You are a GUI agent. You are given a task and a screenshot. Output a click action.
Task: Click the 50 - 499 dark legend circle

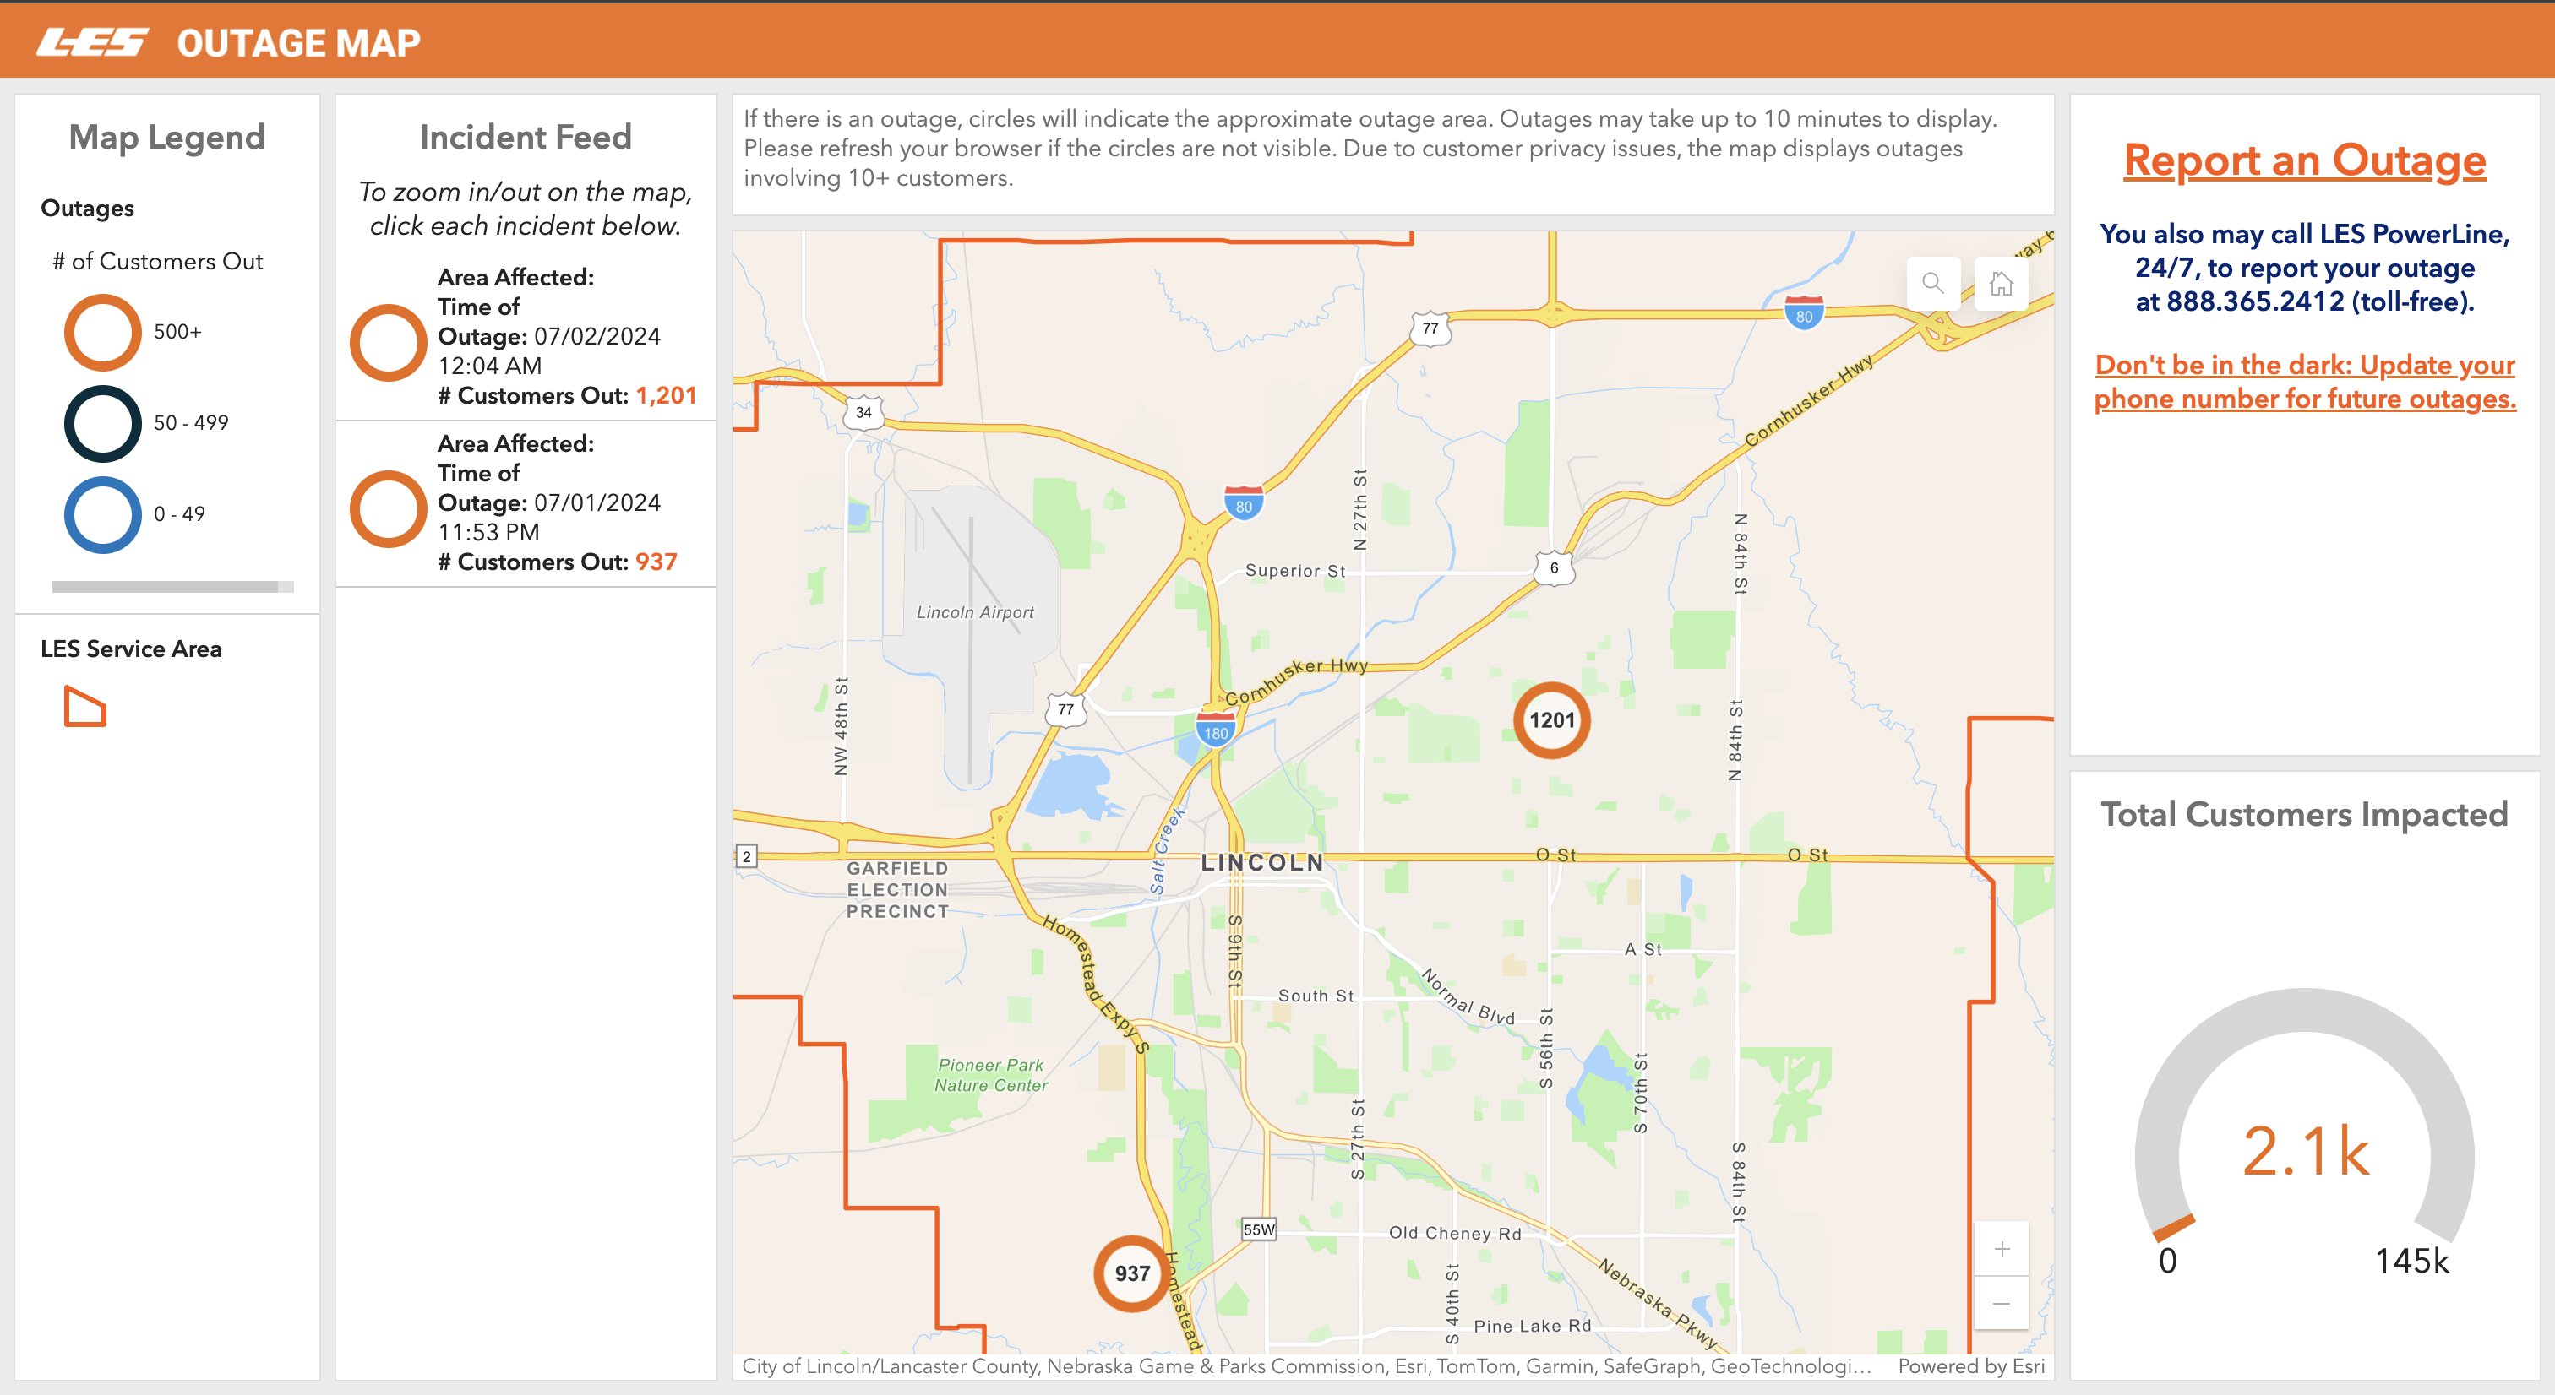pyautogui.click(x=103, y=423)
